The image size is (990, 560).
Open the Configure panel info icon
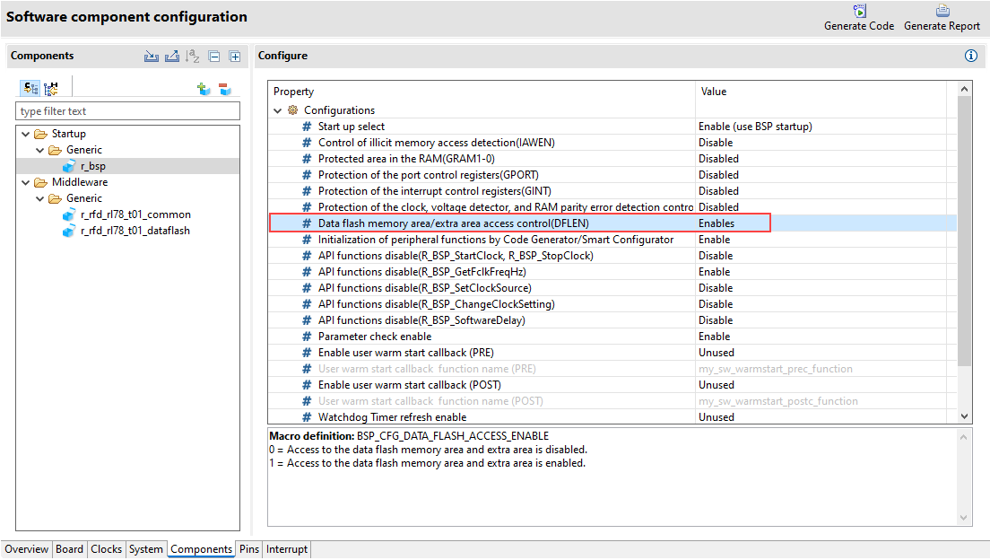[x=971, y=56]
